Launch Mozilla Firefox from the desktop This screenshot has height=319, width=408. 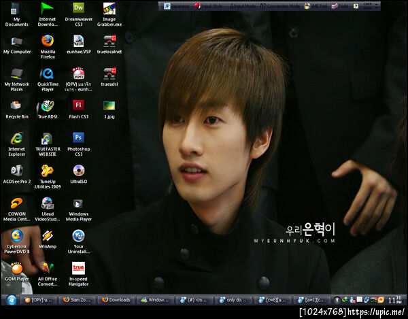[x=48, y=47]
